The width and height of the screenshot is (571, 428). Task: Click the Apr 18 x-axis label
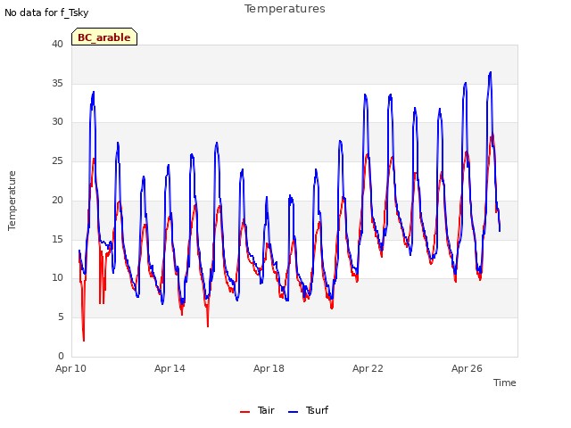click(269, 368)
